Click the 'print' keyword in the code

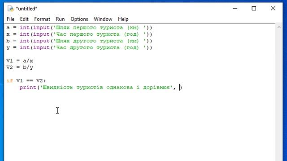click(x=28, y=88)
